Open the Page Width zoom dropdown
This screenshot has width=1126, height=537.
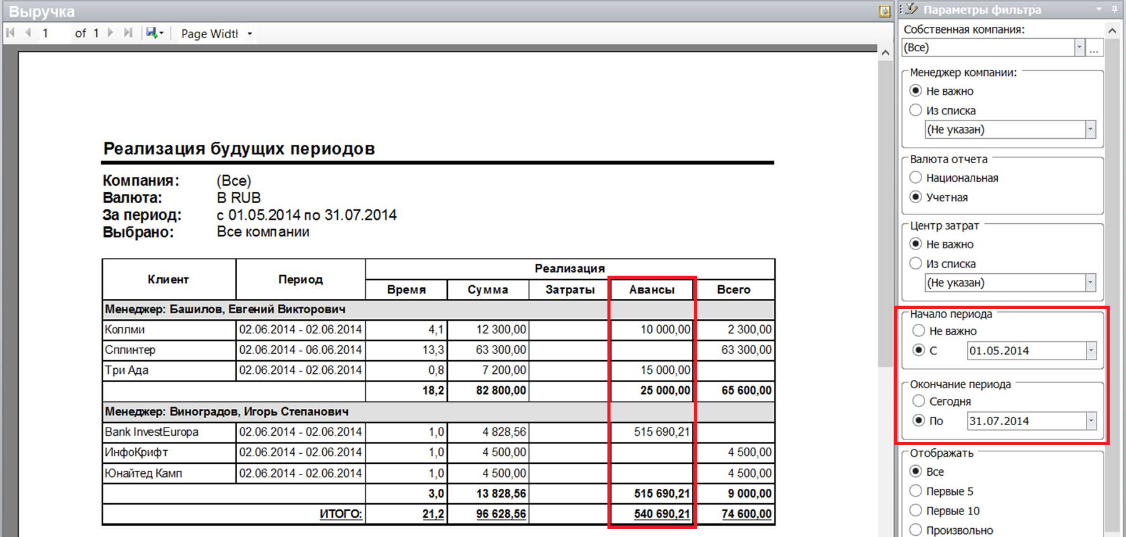[250, 34]
